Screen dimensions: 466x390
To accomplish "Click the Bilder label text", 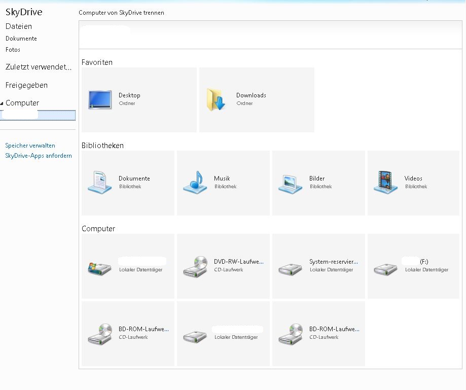I will (317, 179).
